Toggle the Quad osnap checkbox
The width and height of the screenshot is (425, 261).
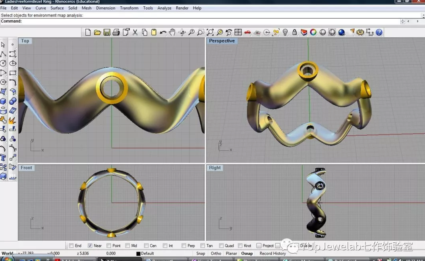coord(221,246)
